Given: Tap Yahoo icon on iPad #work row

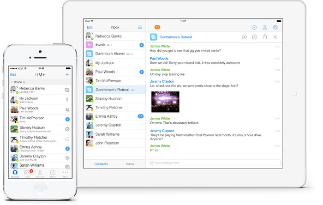Looking at the screenshot, I should (89, 45).
